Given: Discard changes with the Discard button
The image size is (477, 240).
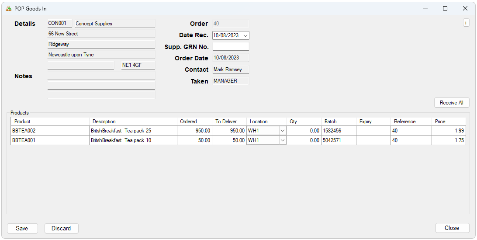Looking at the screenshot, I should (x=61, y=228).
